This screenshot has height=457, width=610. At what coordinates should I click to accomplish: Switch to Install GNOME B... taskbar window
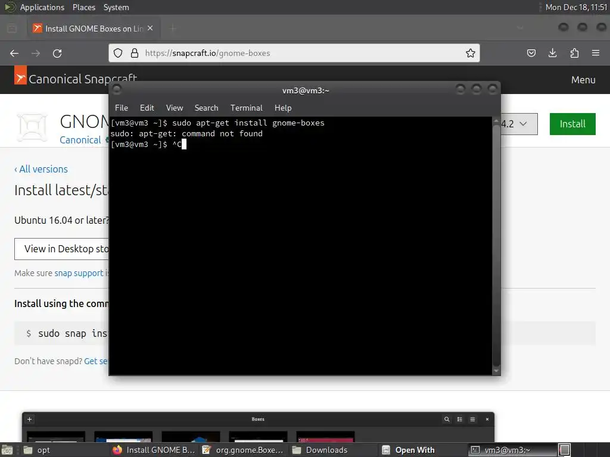pyautogui.click(x=154, y=450)
